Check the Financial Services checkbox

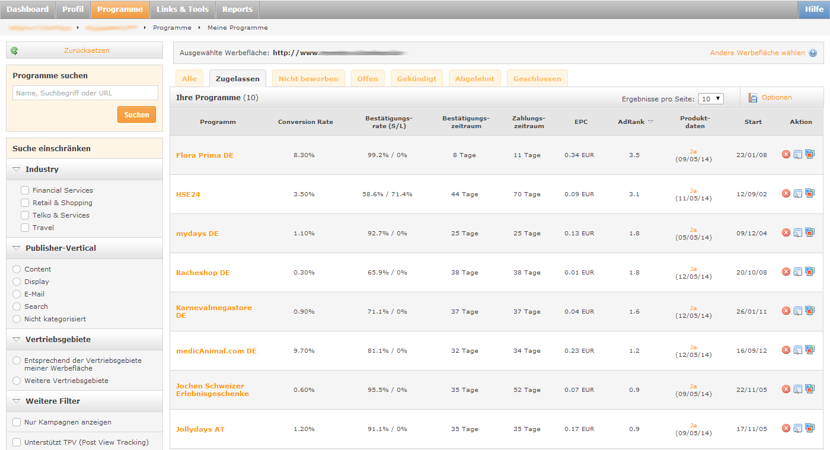[25, 190]
